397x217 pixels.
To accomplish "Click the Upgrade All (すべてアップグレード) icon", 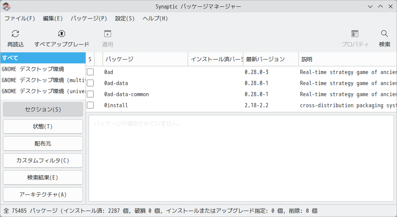I will tap(62, 34).
